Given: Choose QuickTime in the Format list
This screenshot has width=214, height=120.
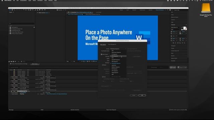Looking at the screenshot, I should pyautogui.click(x=118, y=65).
